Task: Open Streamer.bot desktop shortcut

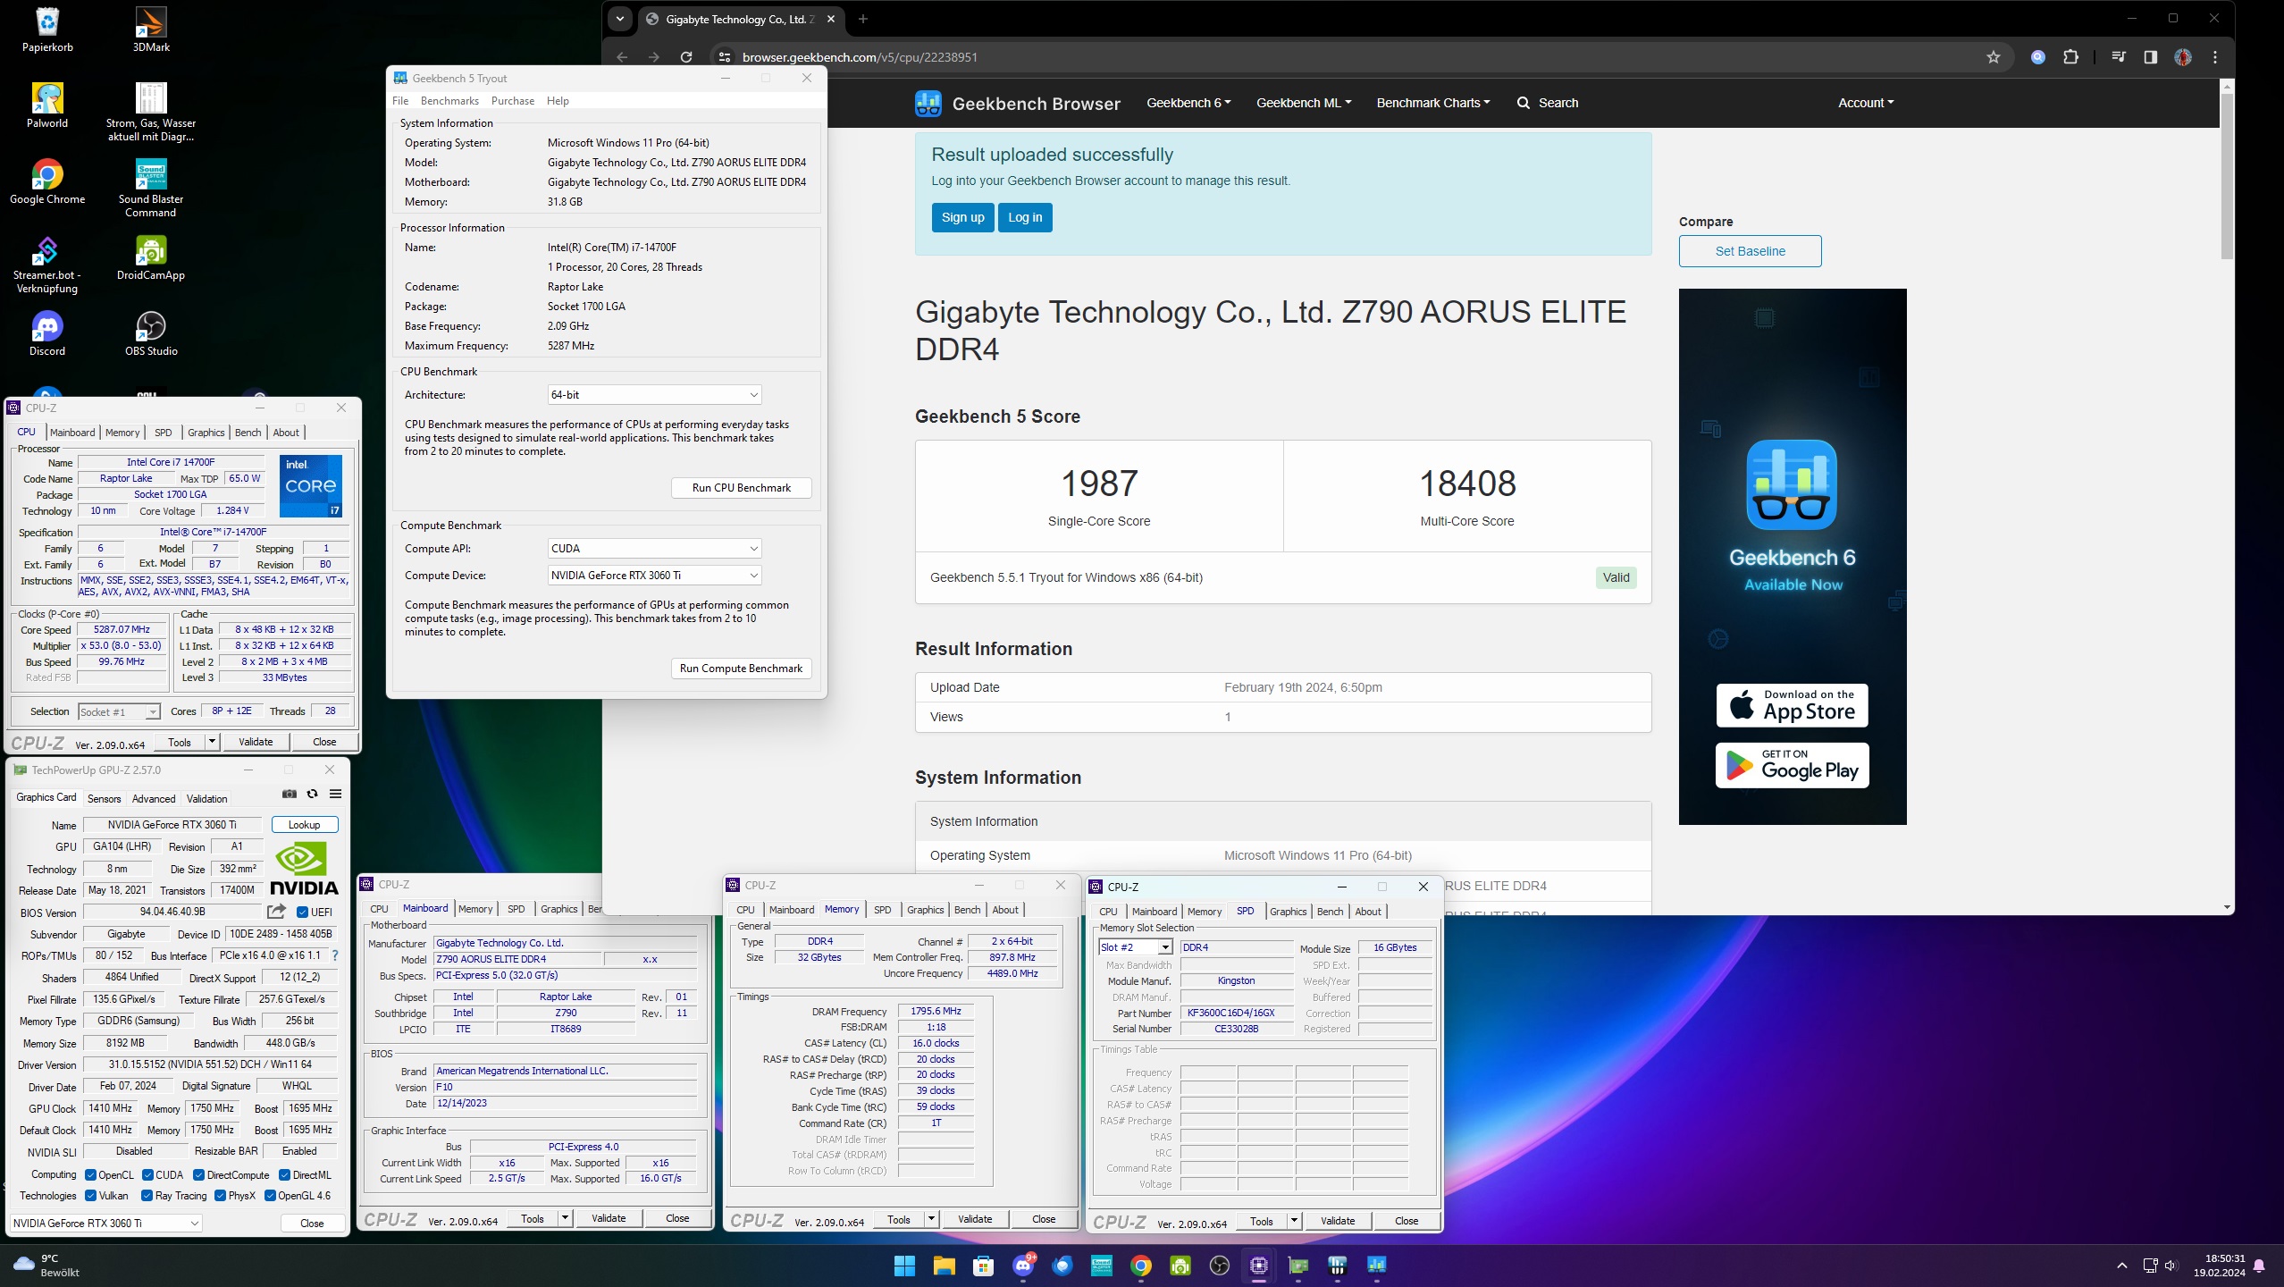Action: point(47,264)
